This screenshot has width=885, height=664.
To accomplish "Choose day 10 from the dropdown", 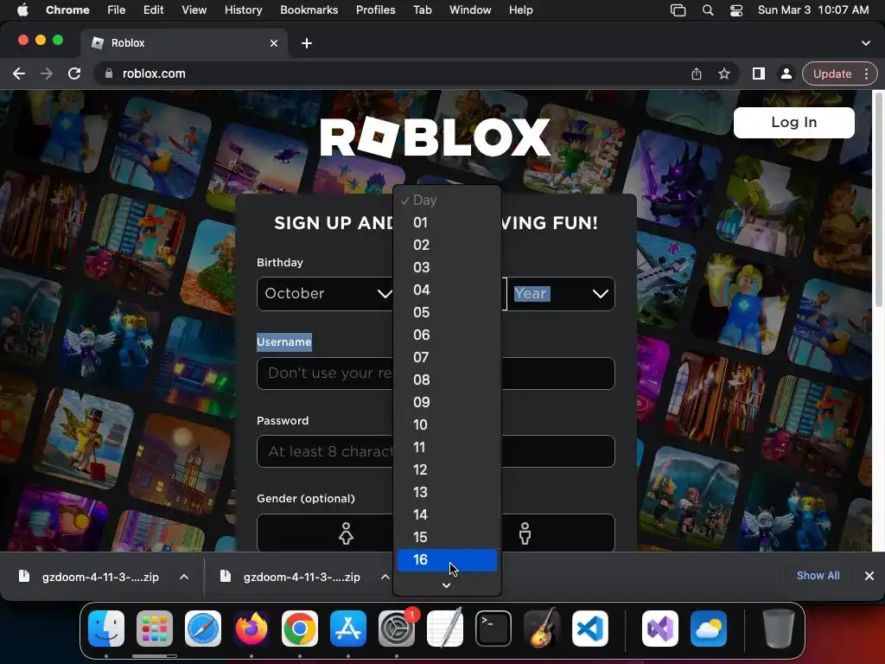I will [x=447, y=425].
